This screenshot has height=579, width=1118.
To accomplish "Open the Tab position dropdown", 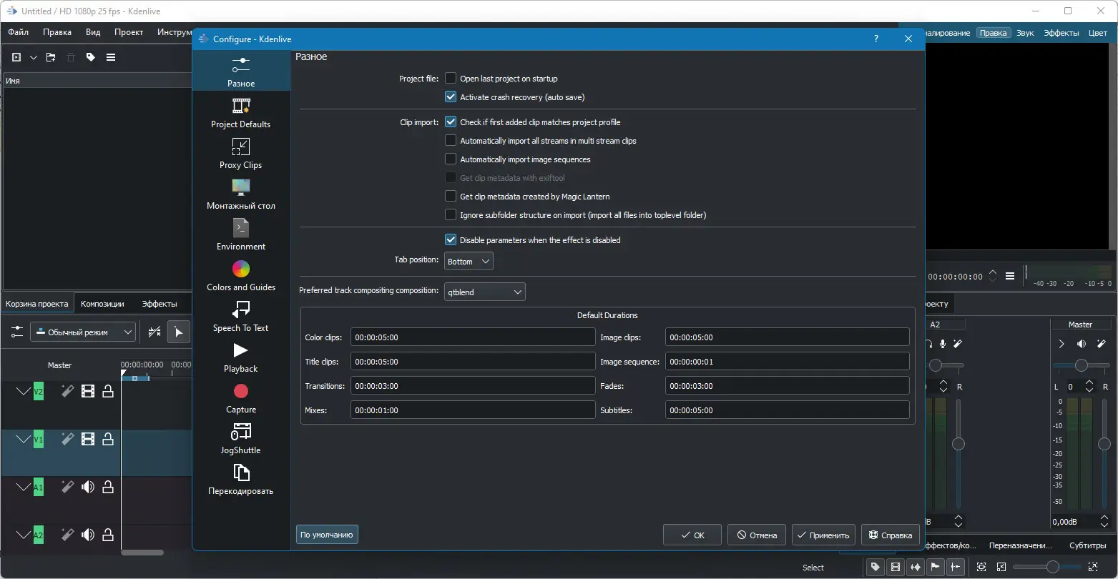I will [469, 262].
